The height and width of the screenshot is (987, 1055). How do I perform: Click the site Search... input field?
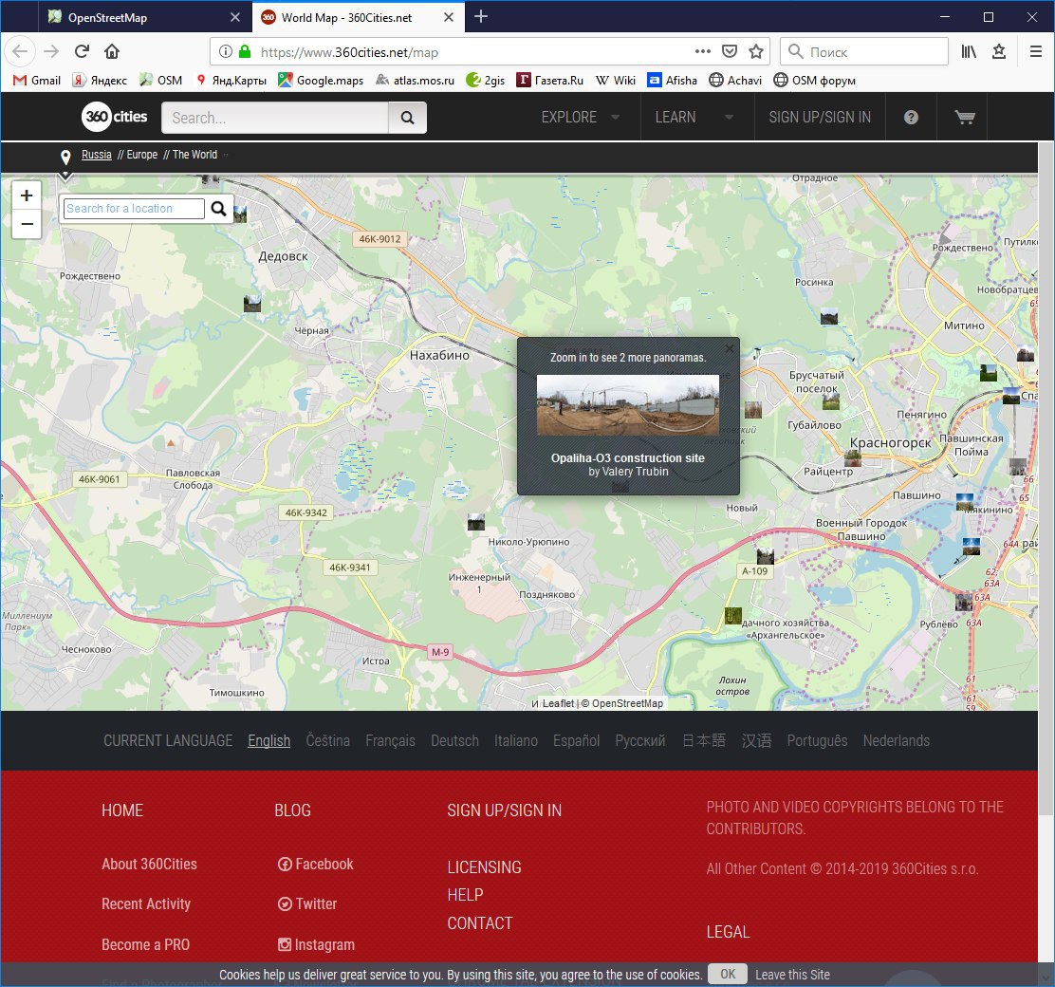pos(275,118)
